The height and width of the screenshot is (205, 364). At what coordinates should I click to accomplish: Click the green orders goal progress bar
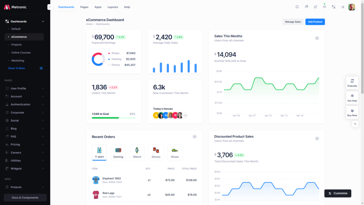(x=106, y=118)
